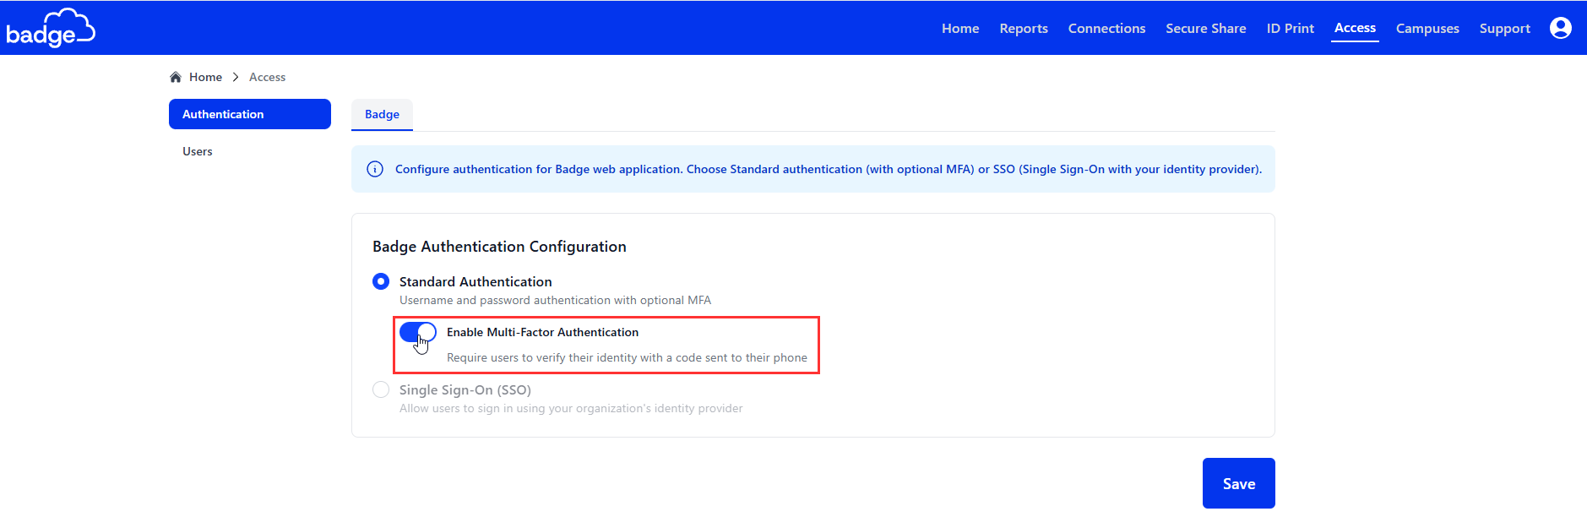Screen dimensions: 1587x517
Task: Select Standard Authentication radio button
Action: click(x=381, y=281)
